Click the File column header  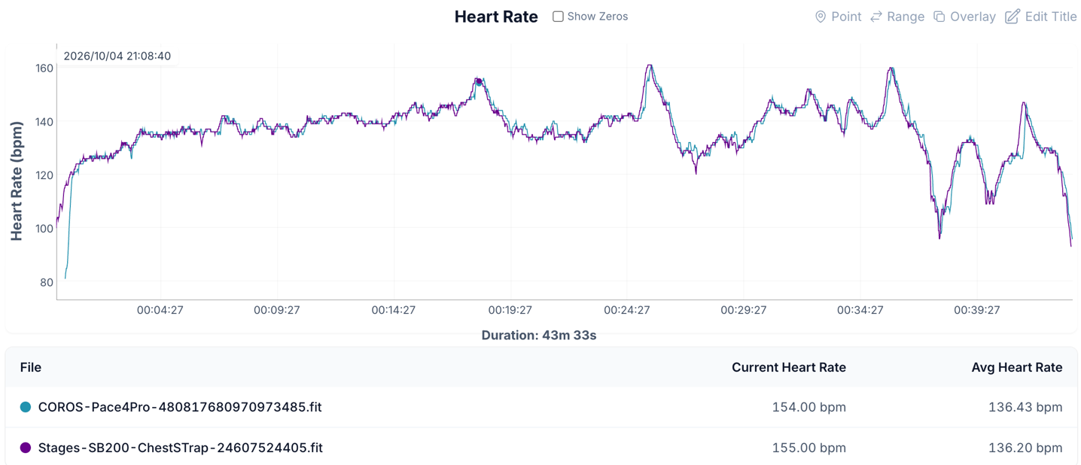31,367
